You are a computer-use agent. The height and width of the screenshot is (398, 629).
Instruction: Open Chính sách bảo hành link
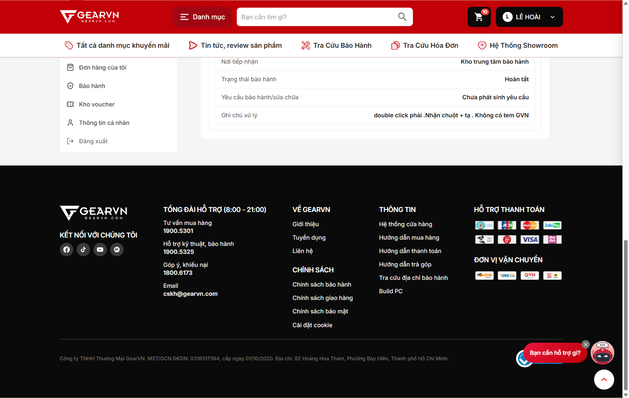coord(322,284)
